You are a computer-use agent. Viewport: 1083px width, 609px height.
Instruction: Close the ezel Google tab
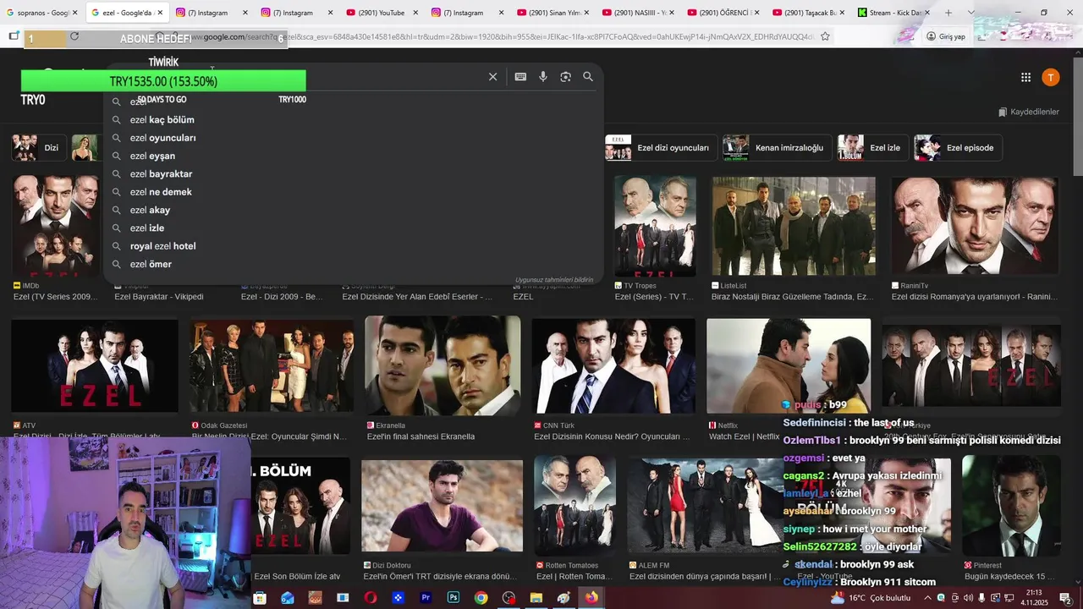point(159,13)
